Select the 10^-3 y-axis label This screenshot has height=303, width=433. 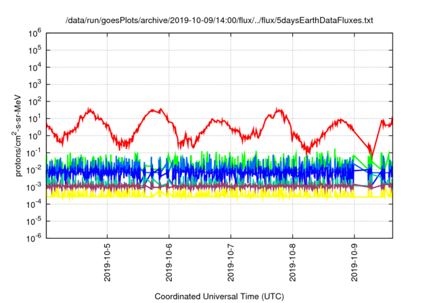[34, 187]
